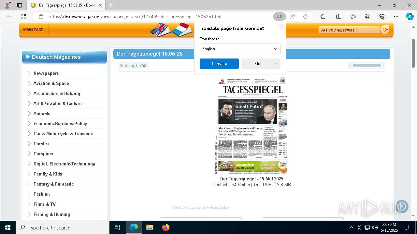The width and height of the screenshot is (417, 234).
Task: Click the rating plus button
Action: coord(383,65)
